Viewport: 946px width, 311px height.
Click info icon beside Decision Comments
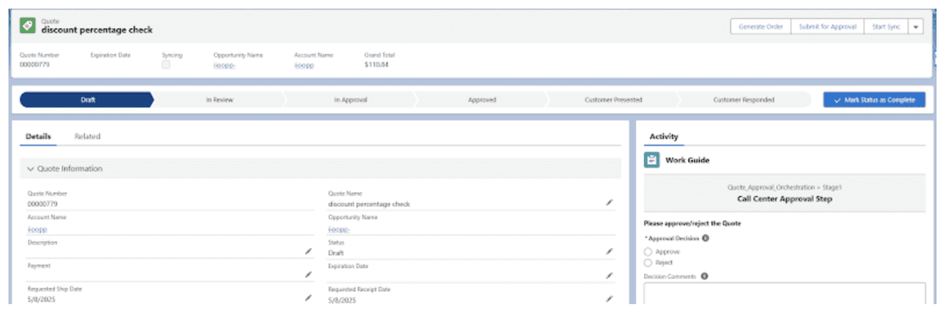click(704, 276)
